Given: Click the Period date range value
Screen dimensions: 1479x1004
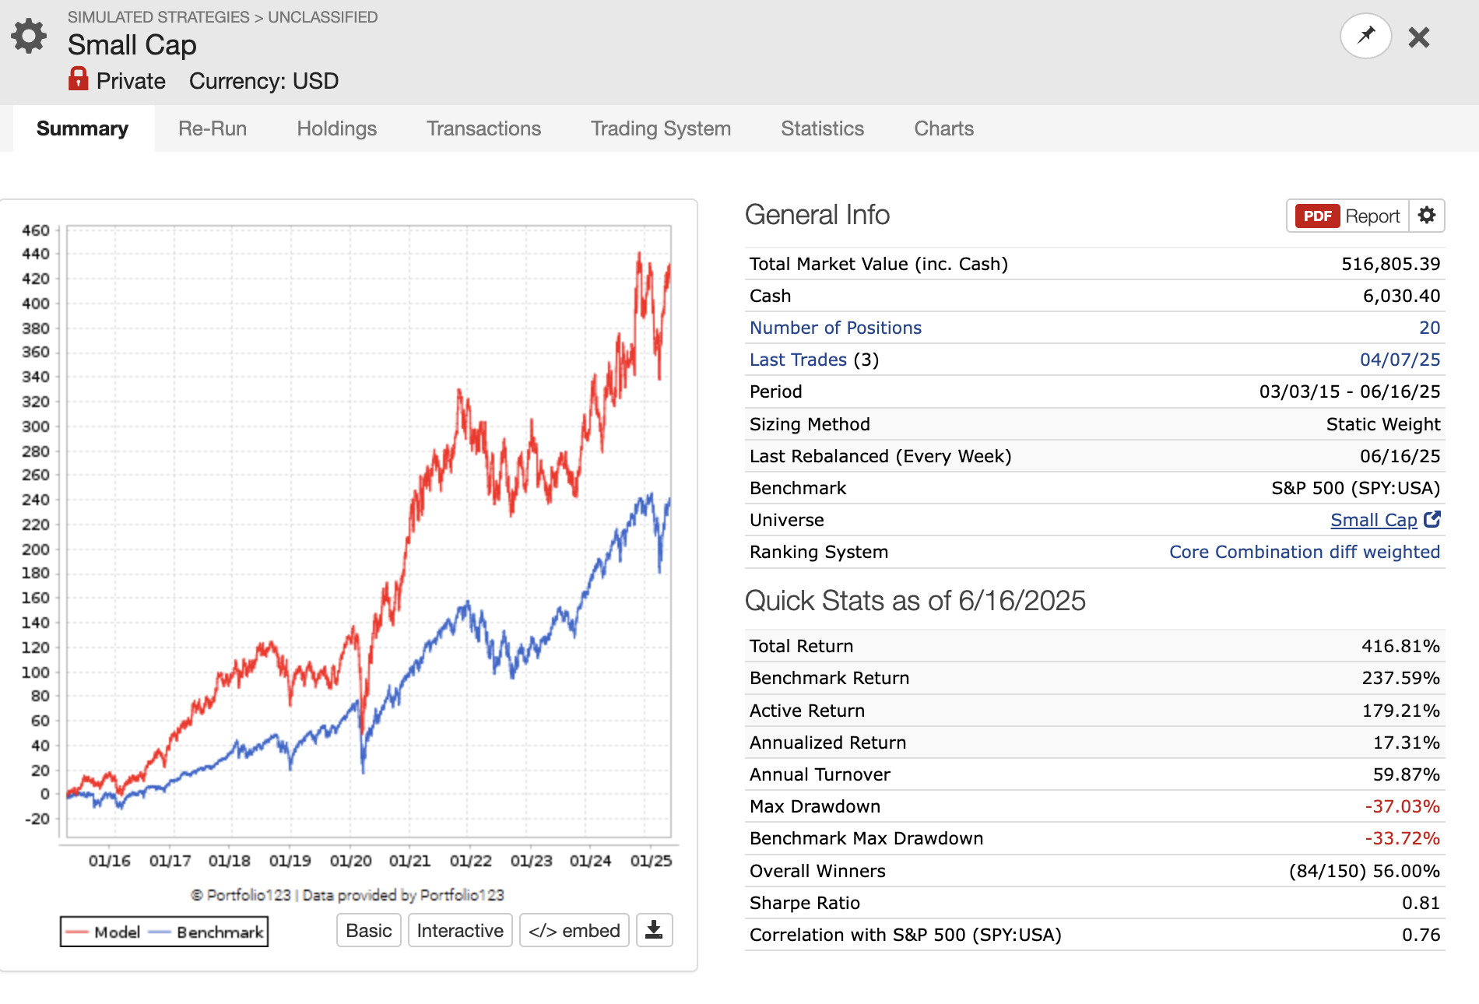Looking at the screenshot, I should coord(1350,391).
